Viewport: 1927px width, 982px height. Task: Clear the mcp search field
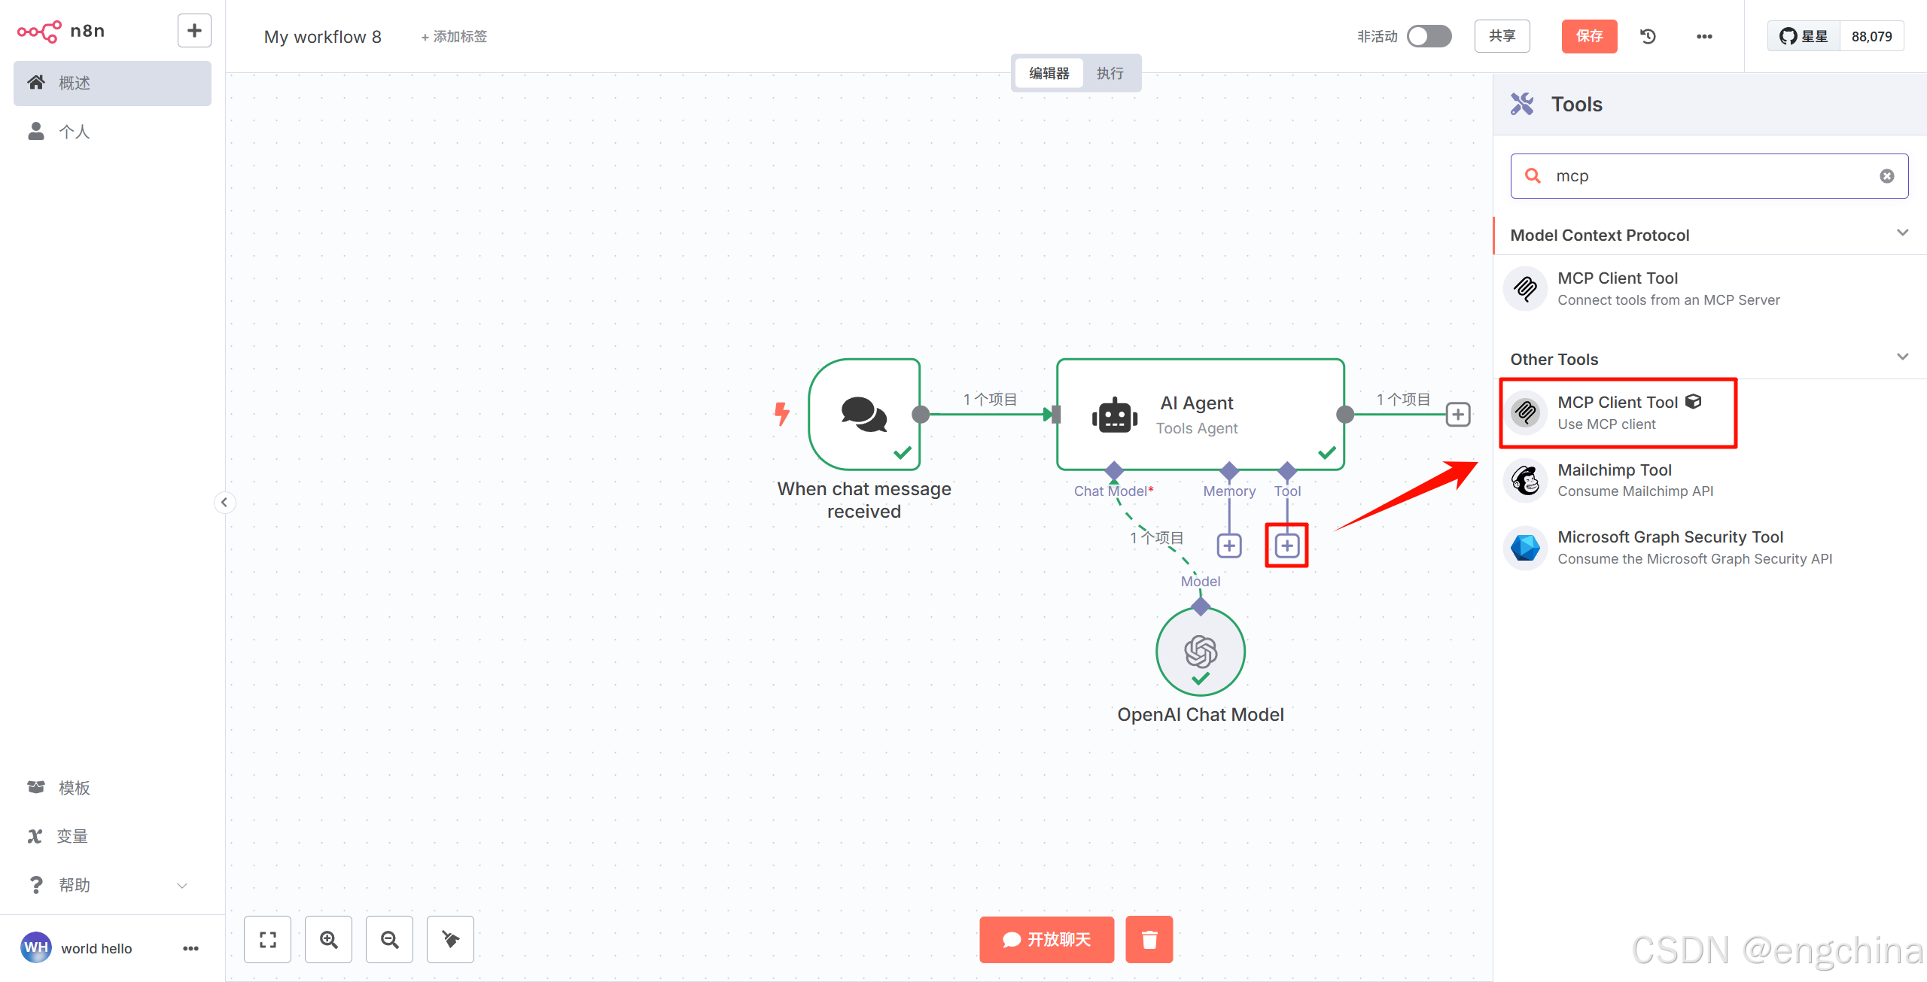pos(1886,176)
